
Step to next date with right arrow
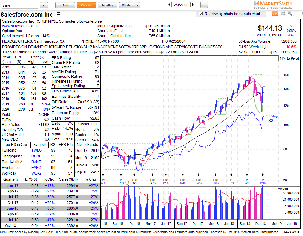point(193,5)
